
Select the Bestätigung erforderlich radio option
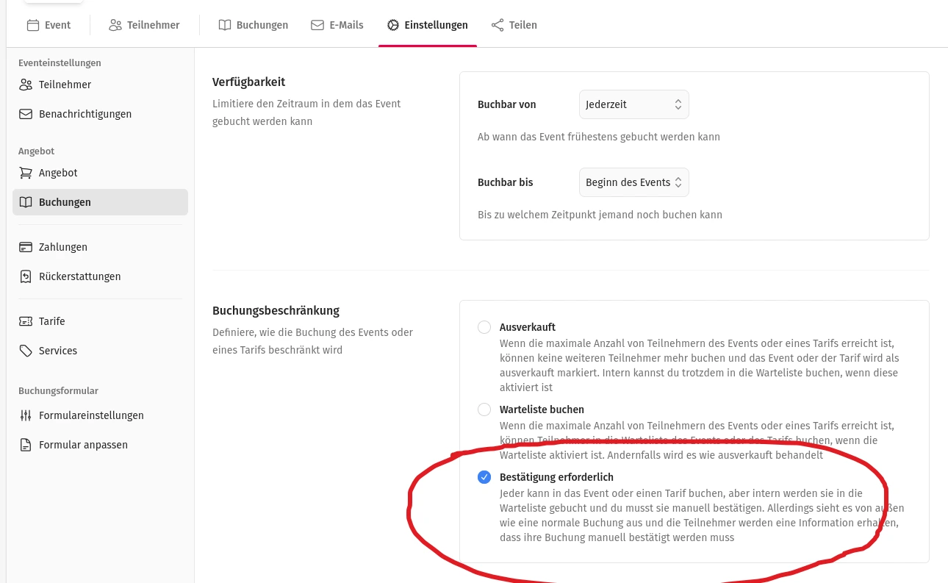point(484,477)
